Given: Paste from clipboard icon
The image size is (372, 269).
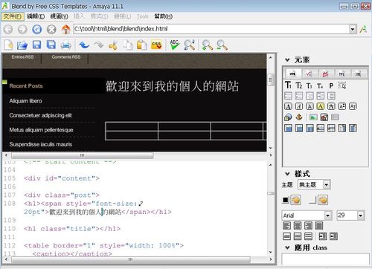Looking at the screenshot, I should click(142, 45).
